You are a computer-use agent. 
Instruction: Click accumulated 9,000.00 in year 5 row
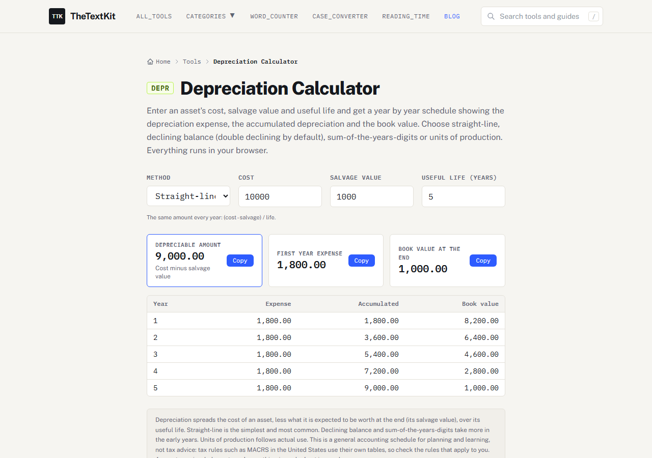click(382, 388)
